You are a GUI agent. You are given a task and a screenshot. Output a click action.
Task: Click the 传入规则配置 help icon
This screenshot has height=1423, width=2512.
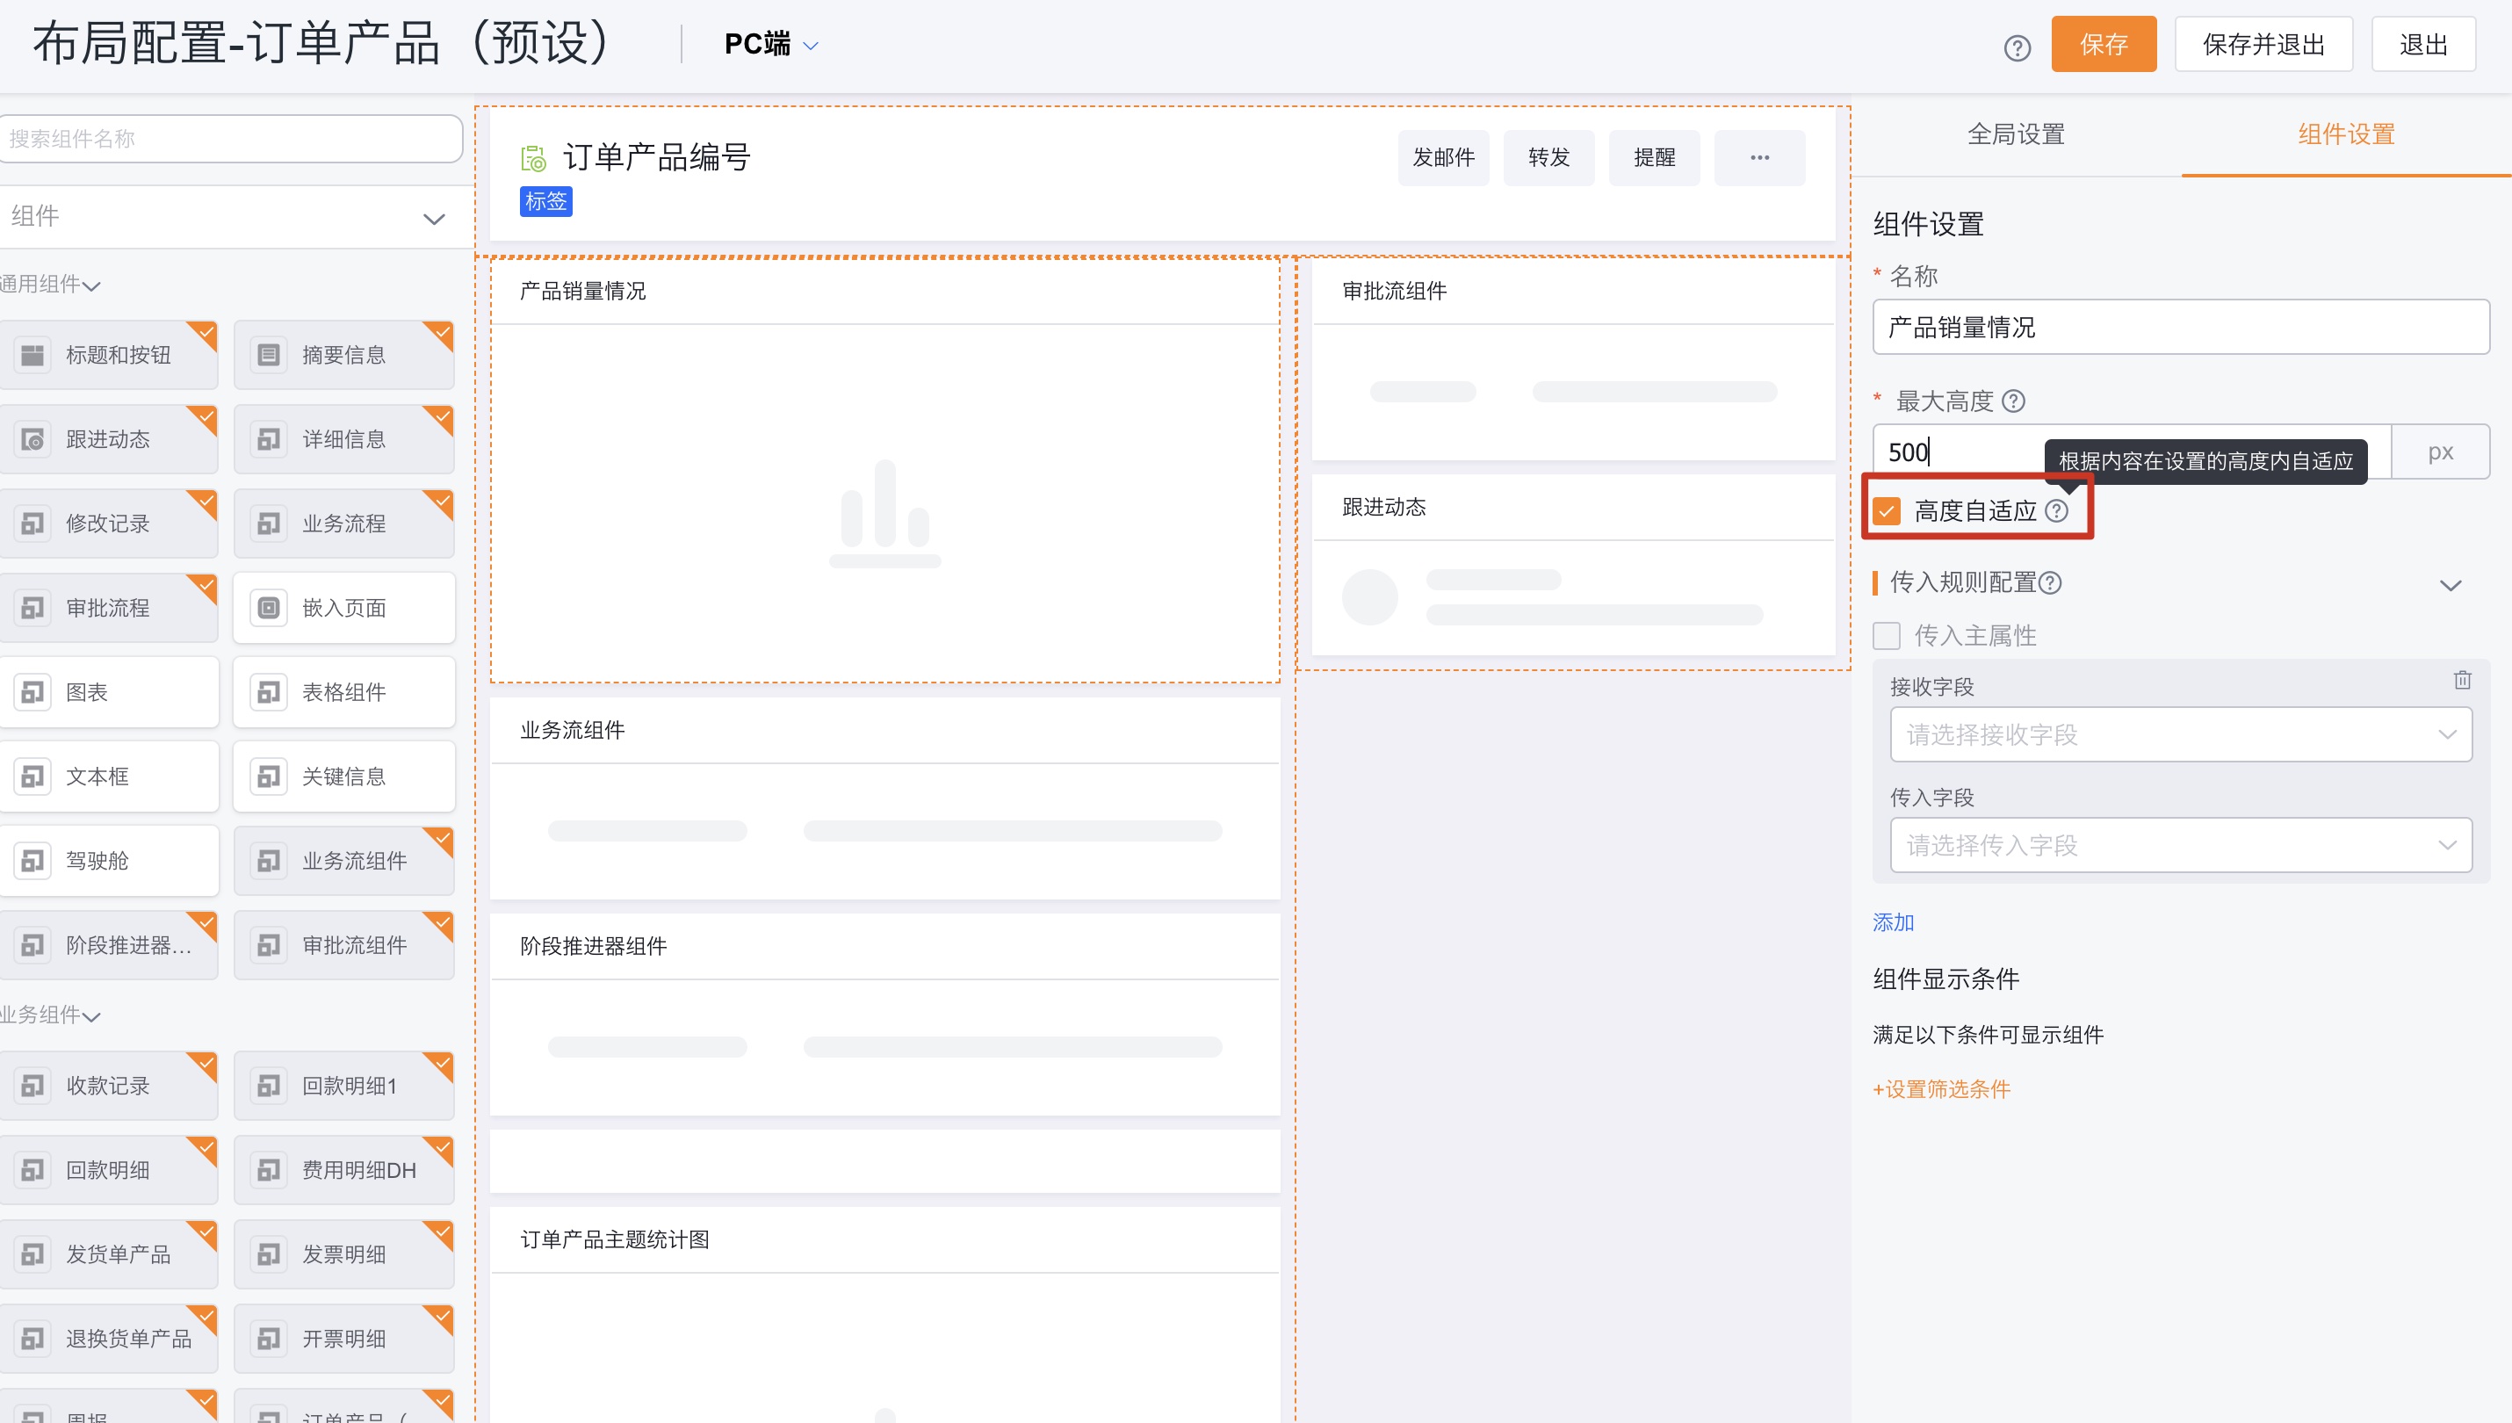click(x=2050, y=582)
